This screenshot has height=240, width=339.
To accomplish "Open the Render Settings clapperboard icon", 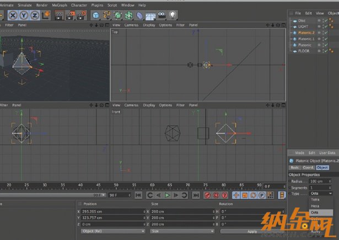I will coord(81,15).
